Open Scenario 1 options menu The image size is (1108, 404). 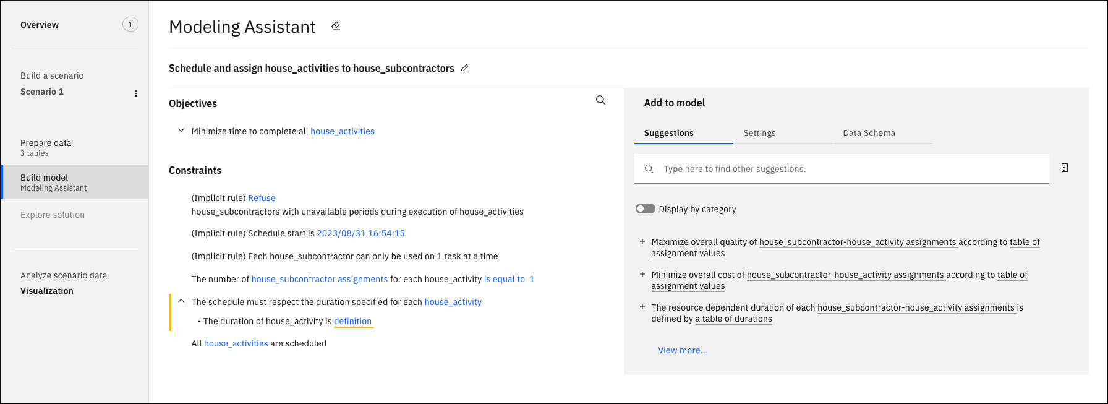136,93
